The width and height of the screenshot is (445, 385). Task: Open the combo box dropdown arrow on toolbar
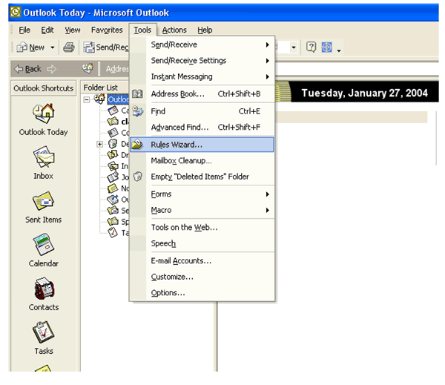click(x=294, y=47)
